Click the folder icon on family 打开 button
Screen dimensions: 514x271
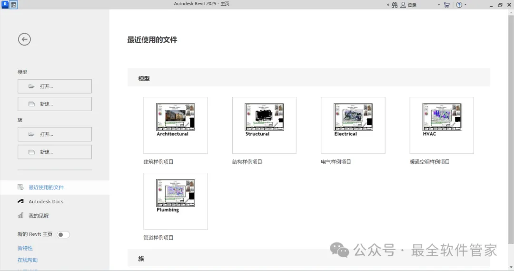[x=31, y=134]
